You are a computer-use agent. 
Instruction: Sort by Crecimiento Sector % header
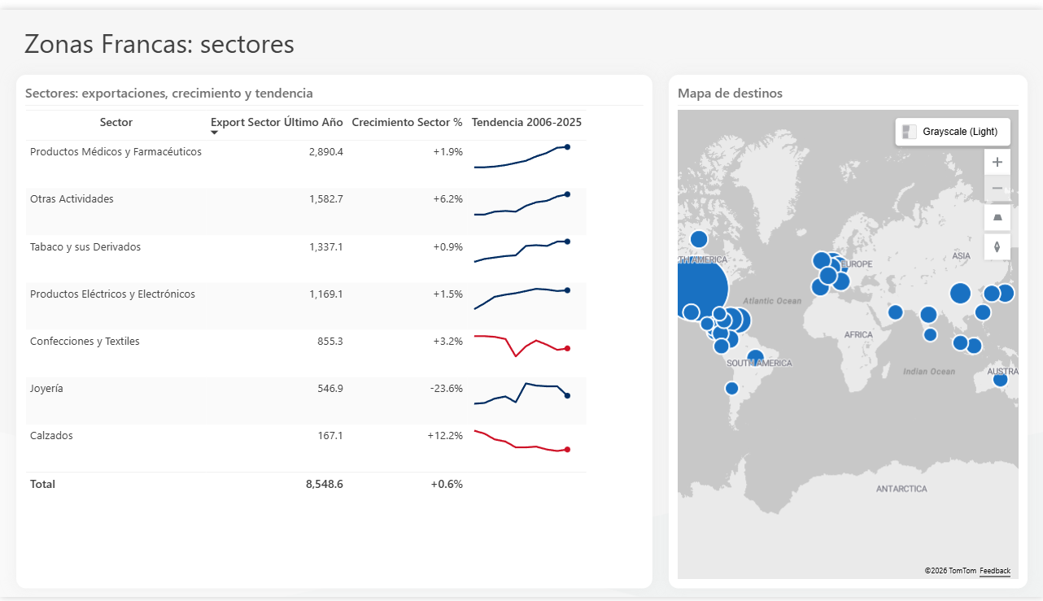pyautogui.click(x=407, y=122)
